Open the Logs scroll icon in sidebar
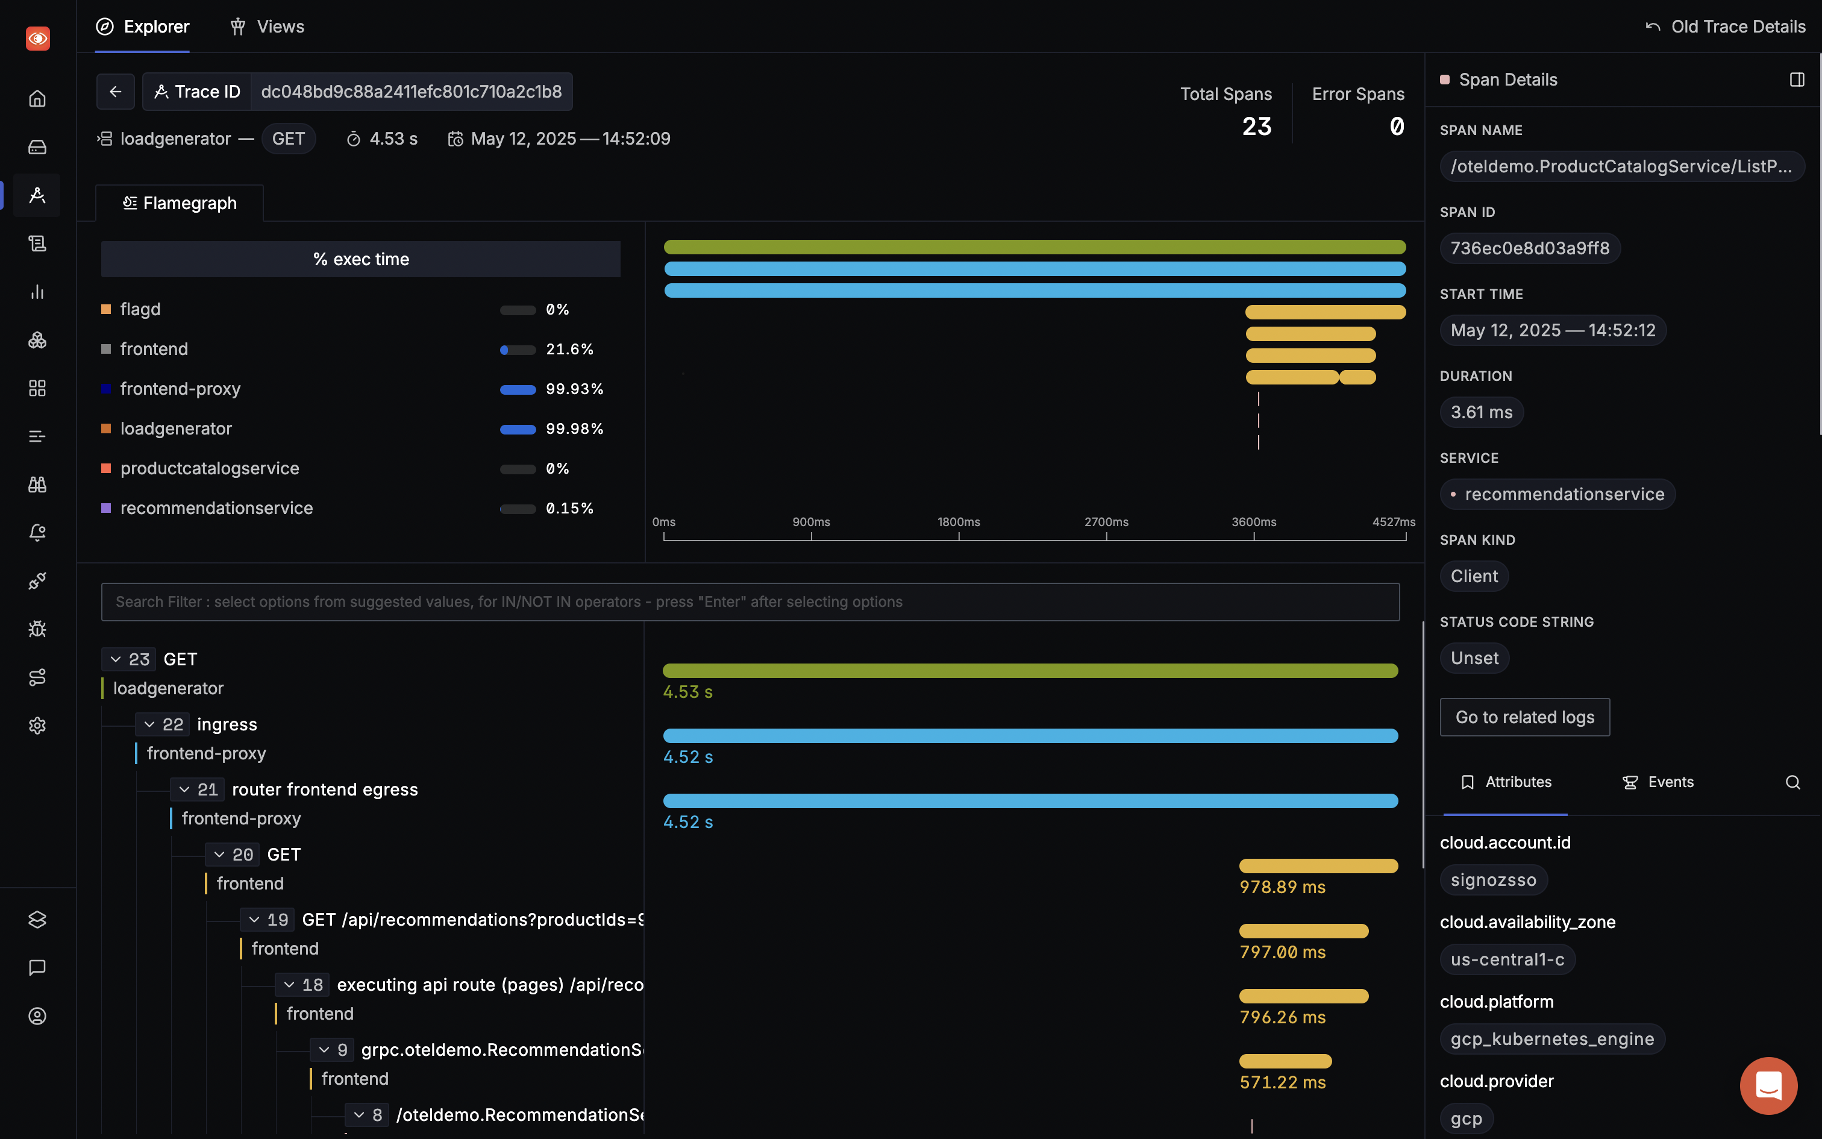 tap(37, 242)
